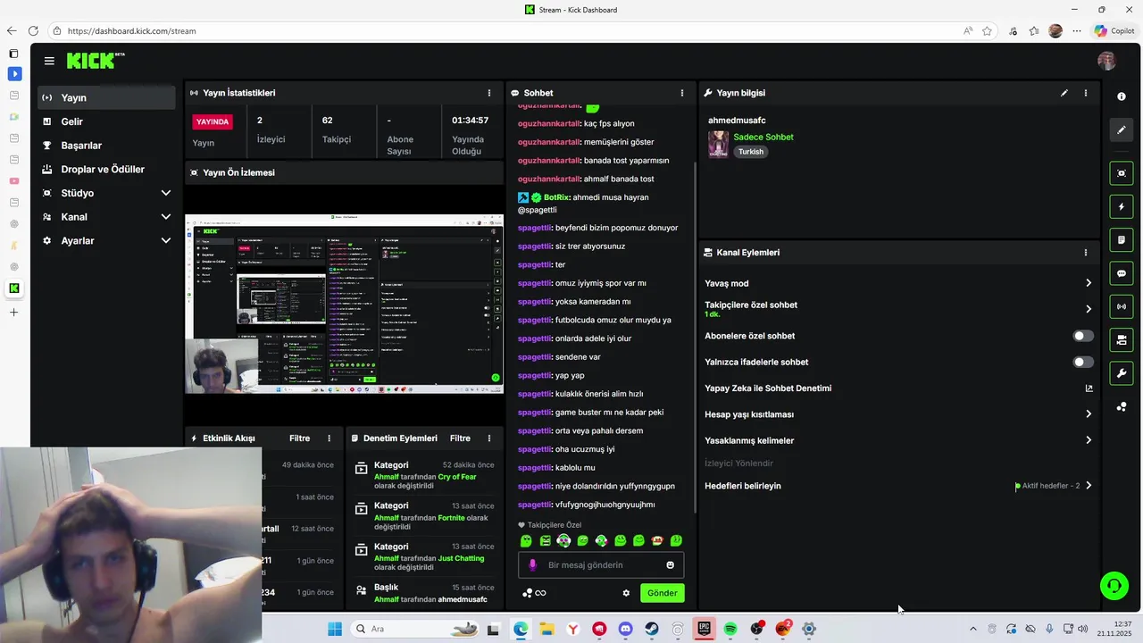Click Yapay Zeka ile Sohbet Denetimi
Screen dimensions: 1143x643
coord(768,388)
